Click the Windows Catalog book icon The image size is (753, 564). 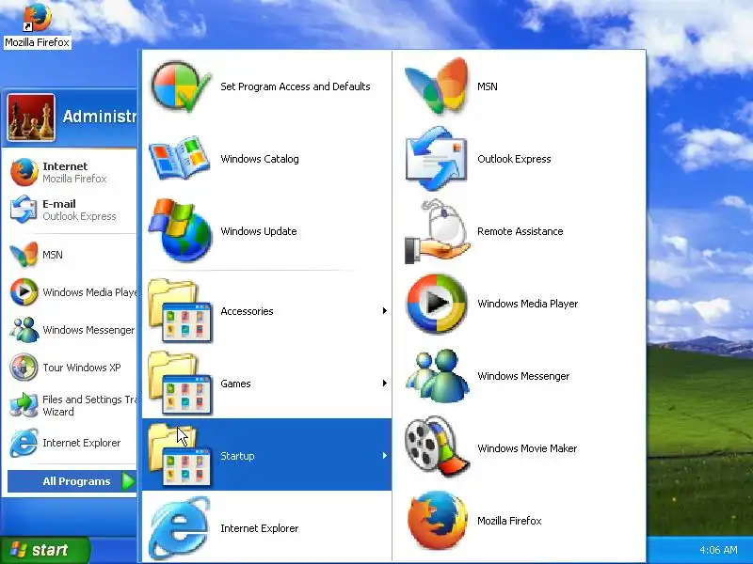(x=180, y=159)
